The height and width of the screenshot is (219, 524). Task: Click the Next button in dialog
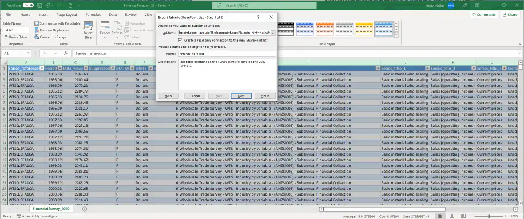click(x=241, y=96)
